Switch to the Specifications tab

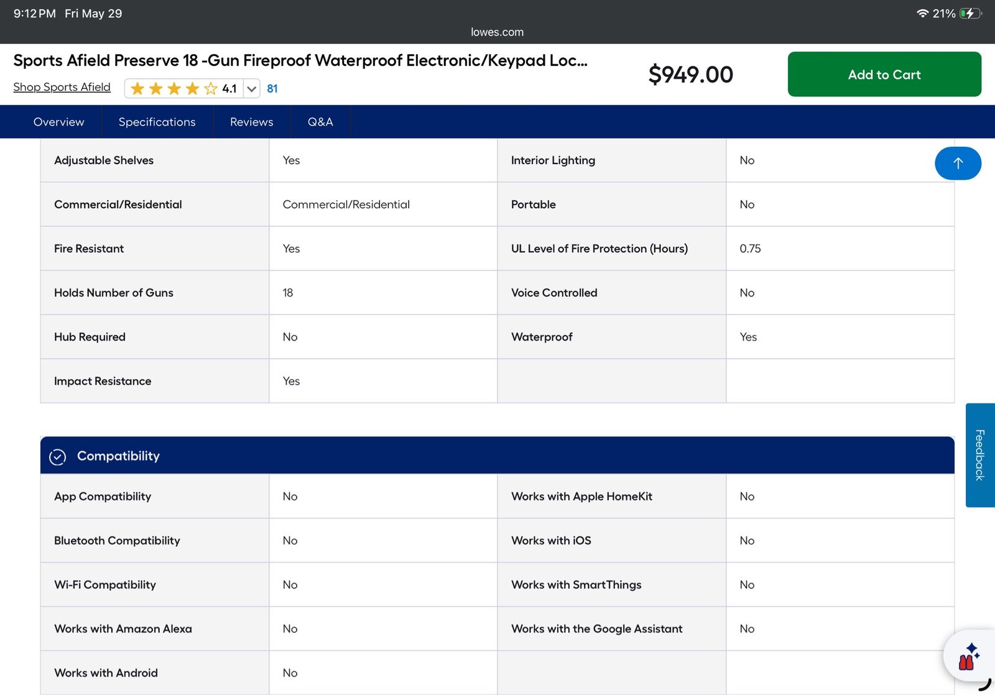click(157, 122)
